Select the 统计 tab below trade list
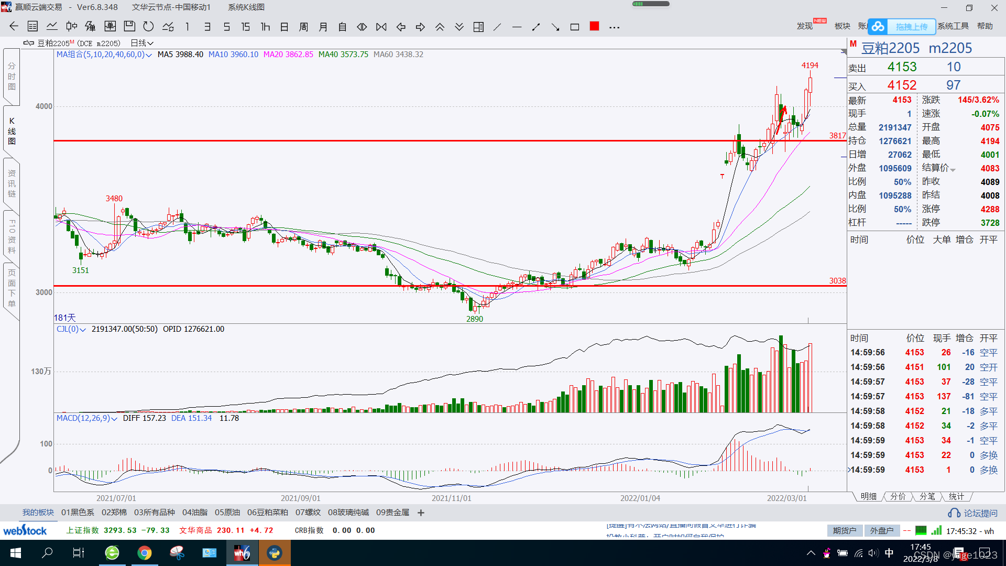 click(956, 496)
